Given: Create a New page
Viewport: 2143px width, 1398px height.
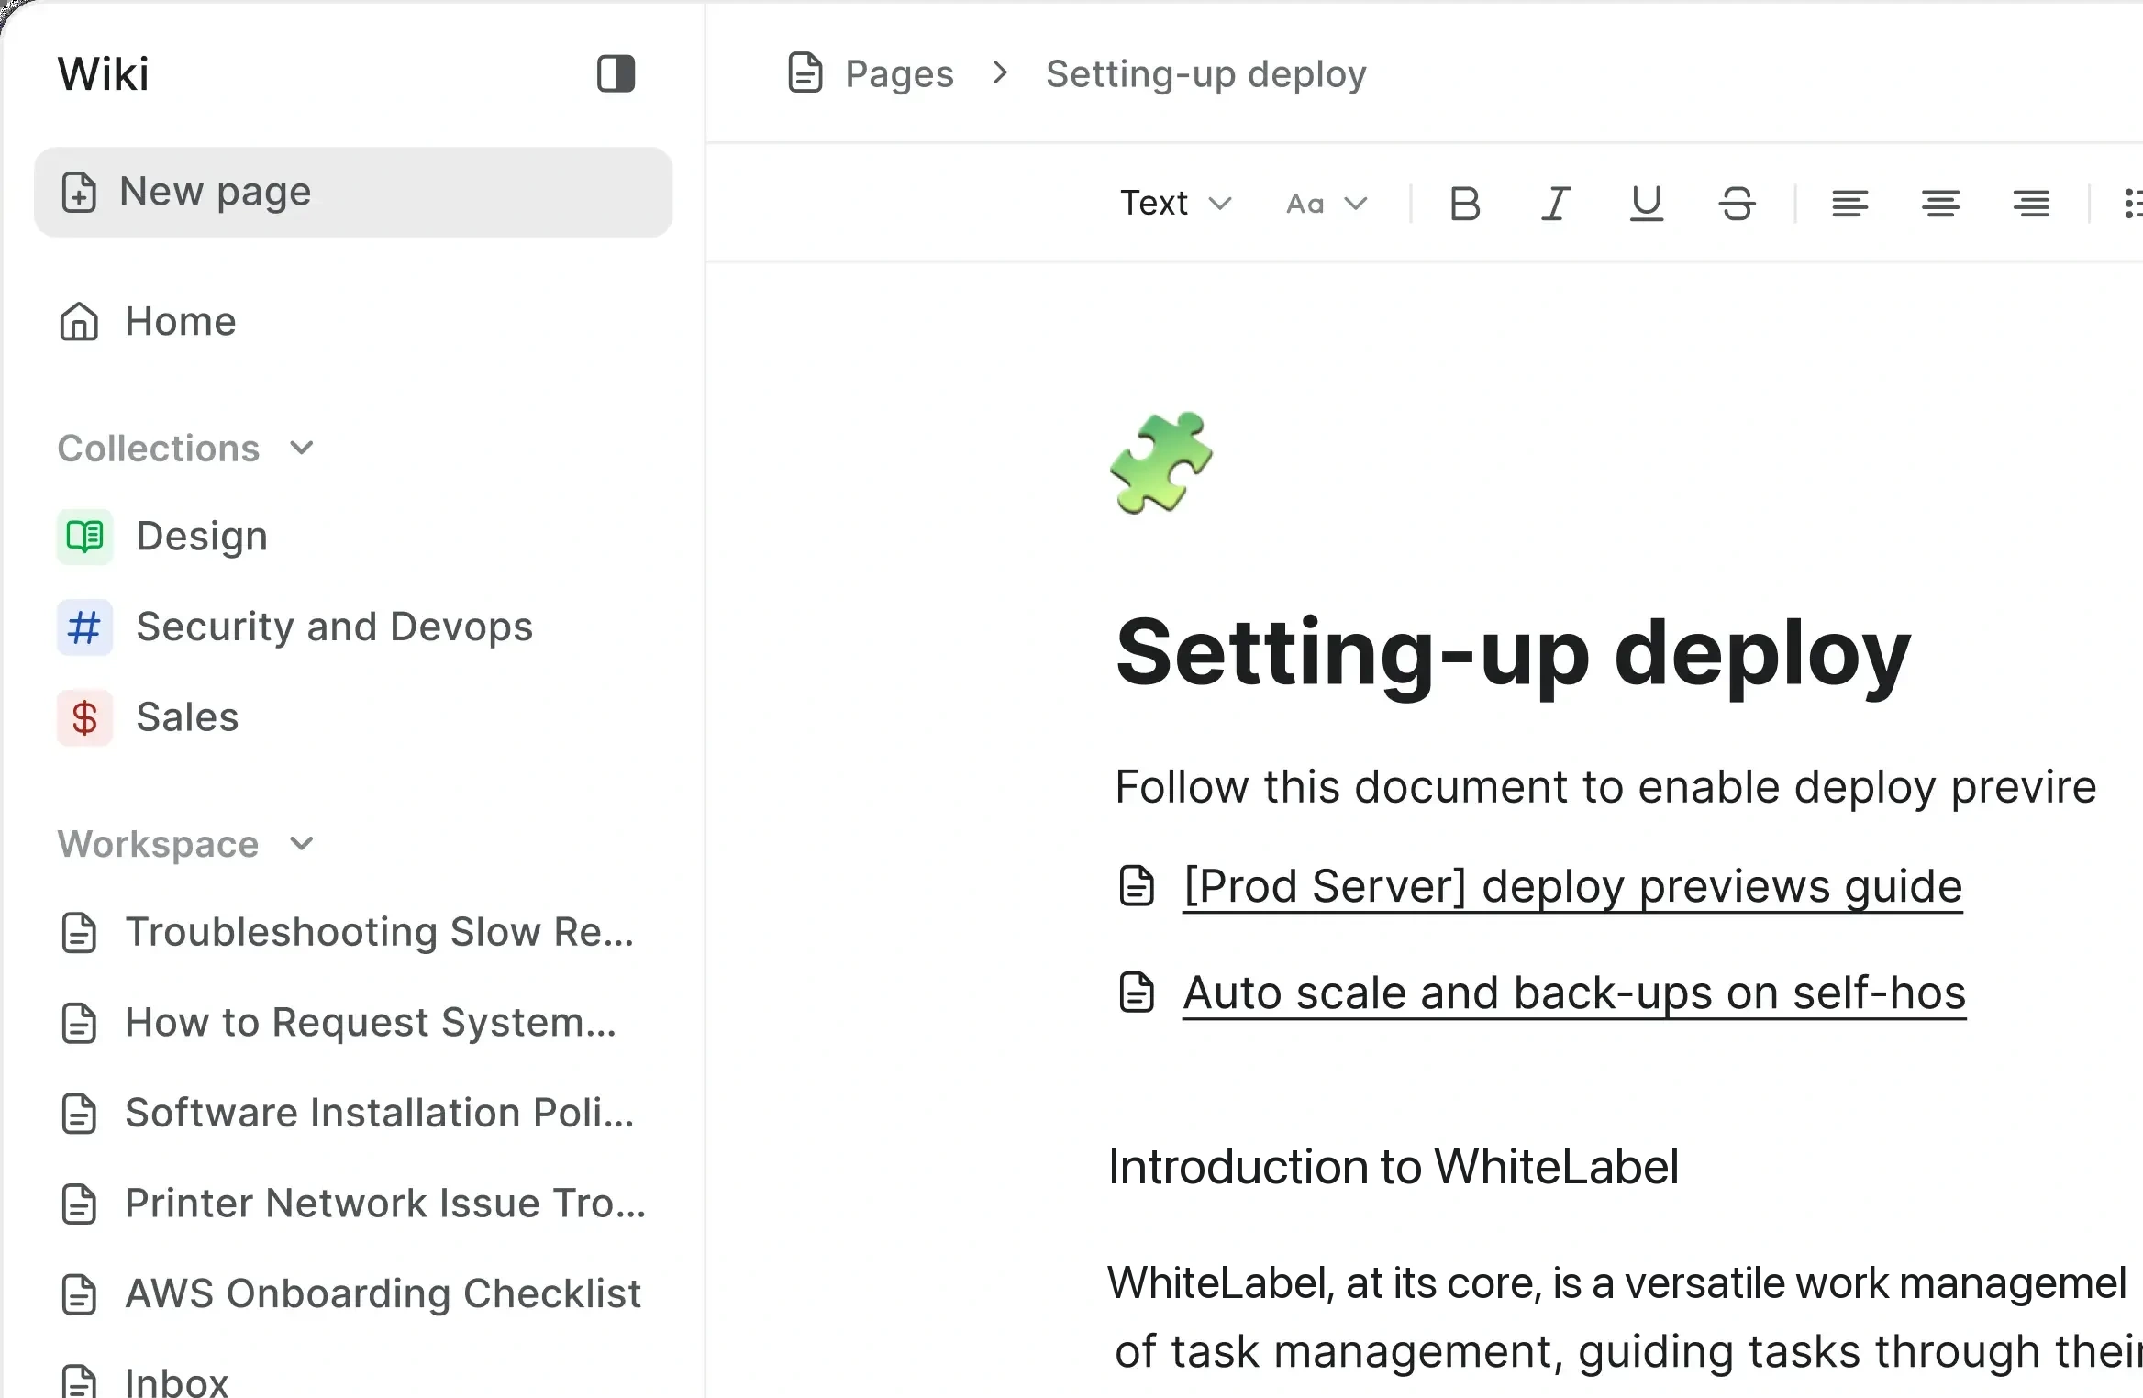Looking at the screenshot, I should click(x=353, y=192).
